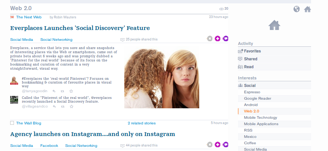Viewport: 328px width, 151px height.
Task: Click the purple share bubble on Everplaces story
Action: click(226, 39)
